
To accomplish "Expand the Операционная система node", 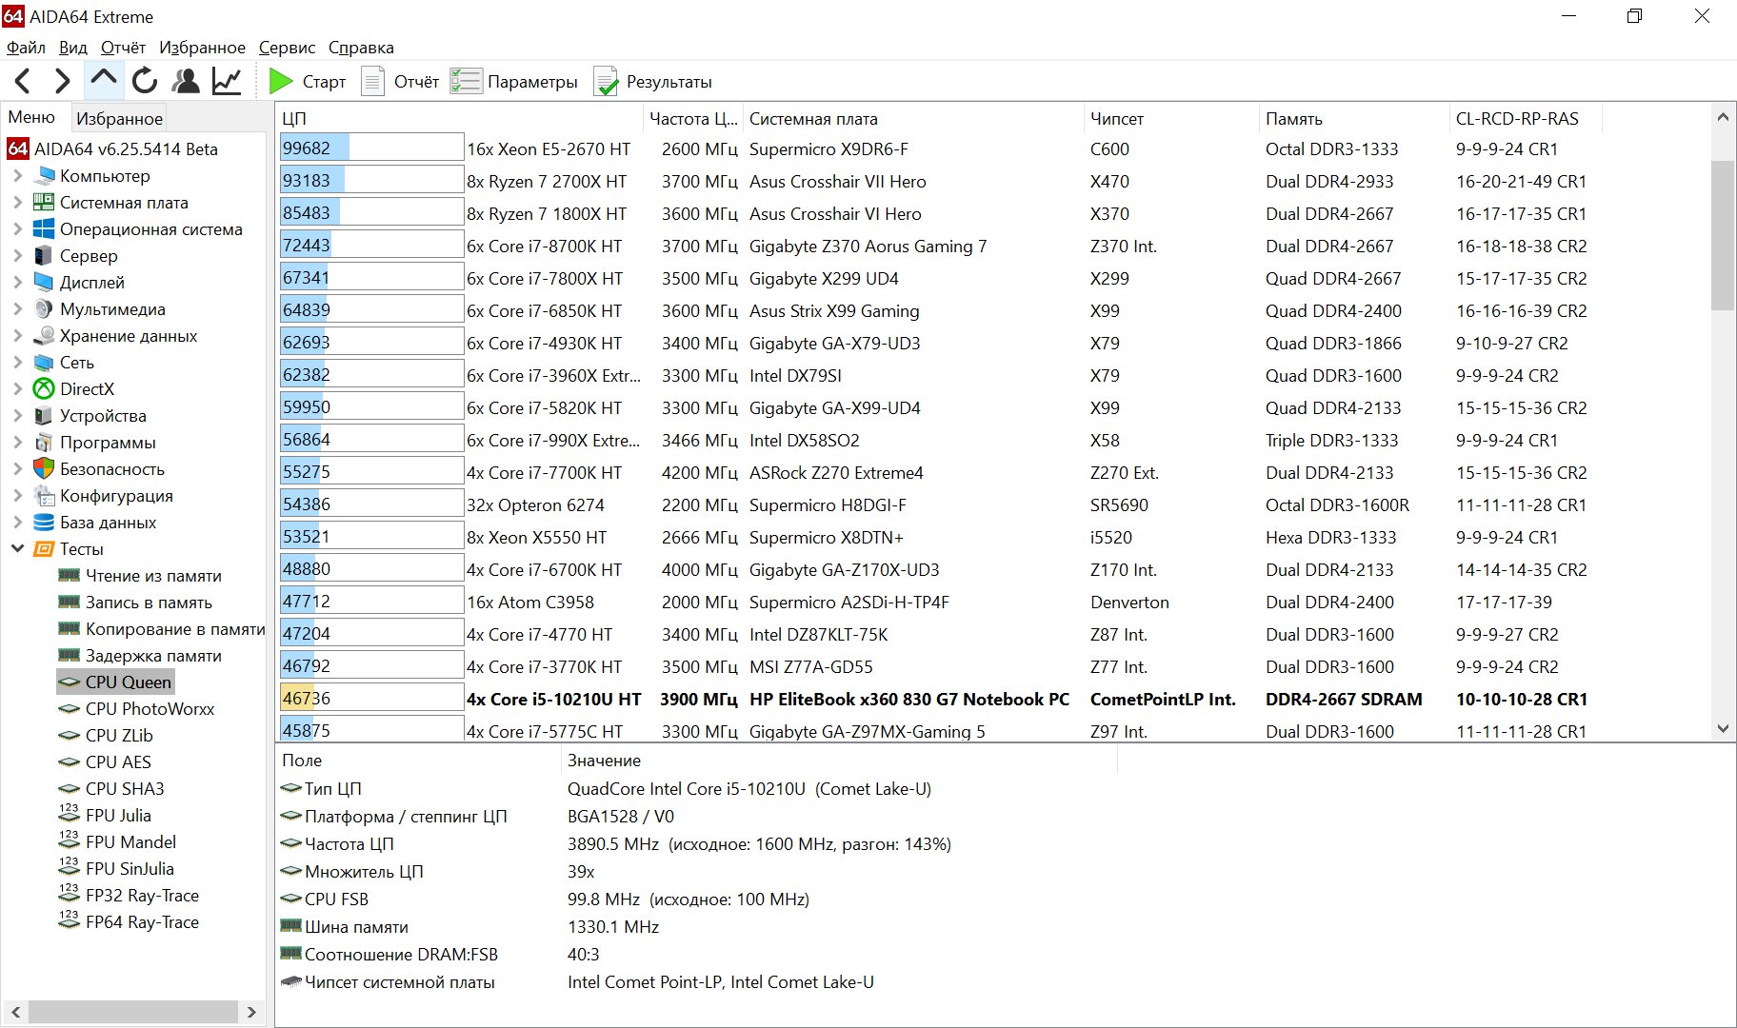I will 17,229.
